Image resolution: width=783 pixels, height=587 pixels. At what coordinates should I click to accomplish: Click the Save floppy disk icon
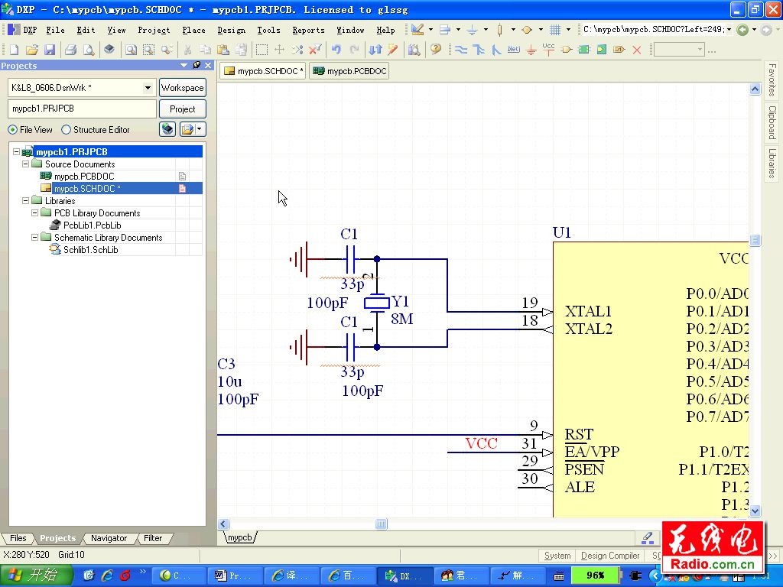[50, 50]
